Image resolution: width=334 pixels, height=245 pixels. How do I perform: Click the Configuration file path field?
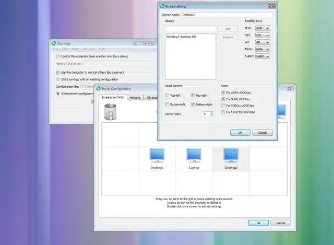point(87,86)
